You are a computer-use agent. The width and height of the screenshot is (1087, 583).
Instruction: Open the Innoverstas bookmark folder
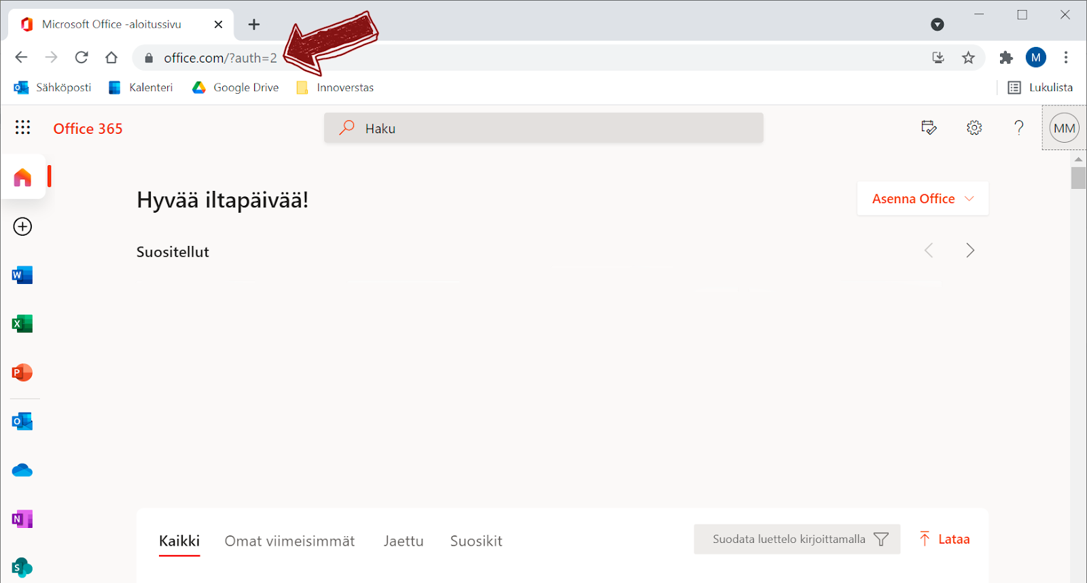(336, 87)
